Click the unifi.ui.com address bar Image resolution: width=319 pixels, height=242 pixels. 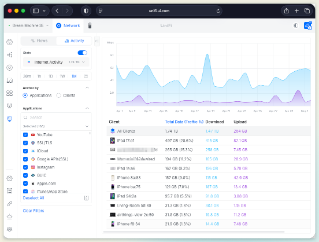click(159, 11)
